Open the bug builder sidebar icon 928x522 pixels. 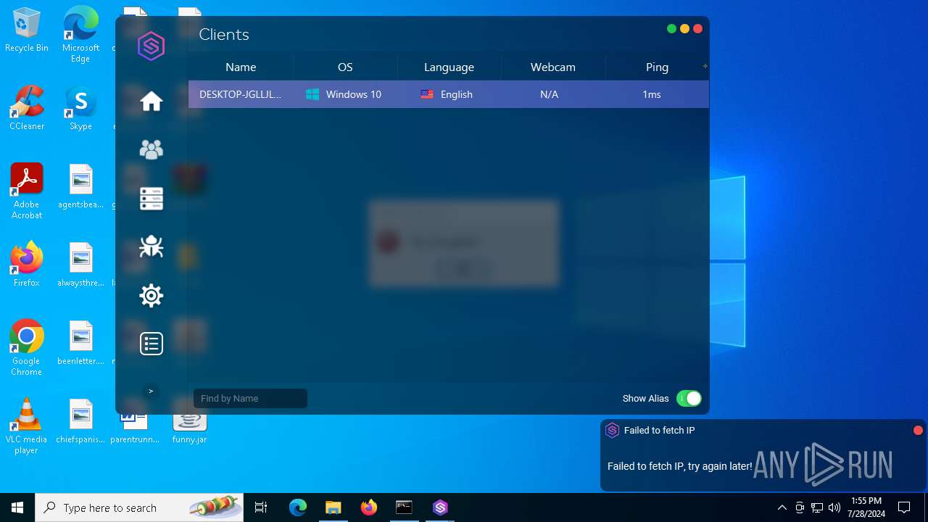[152, 246]
